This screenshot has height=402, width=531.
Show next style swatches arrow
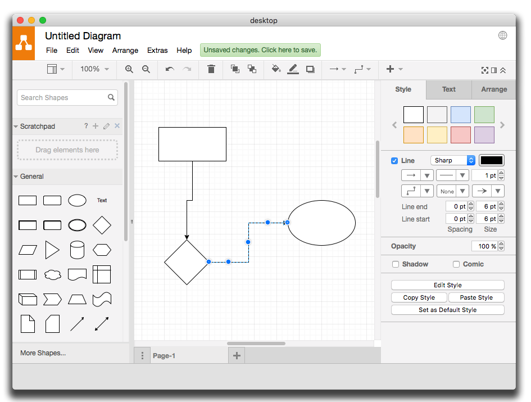coord(502,125)
